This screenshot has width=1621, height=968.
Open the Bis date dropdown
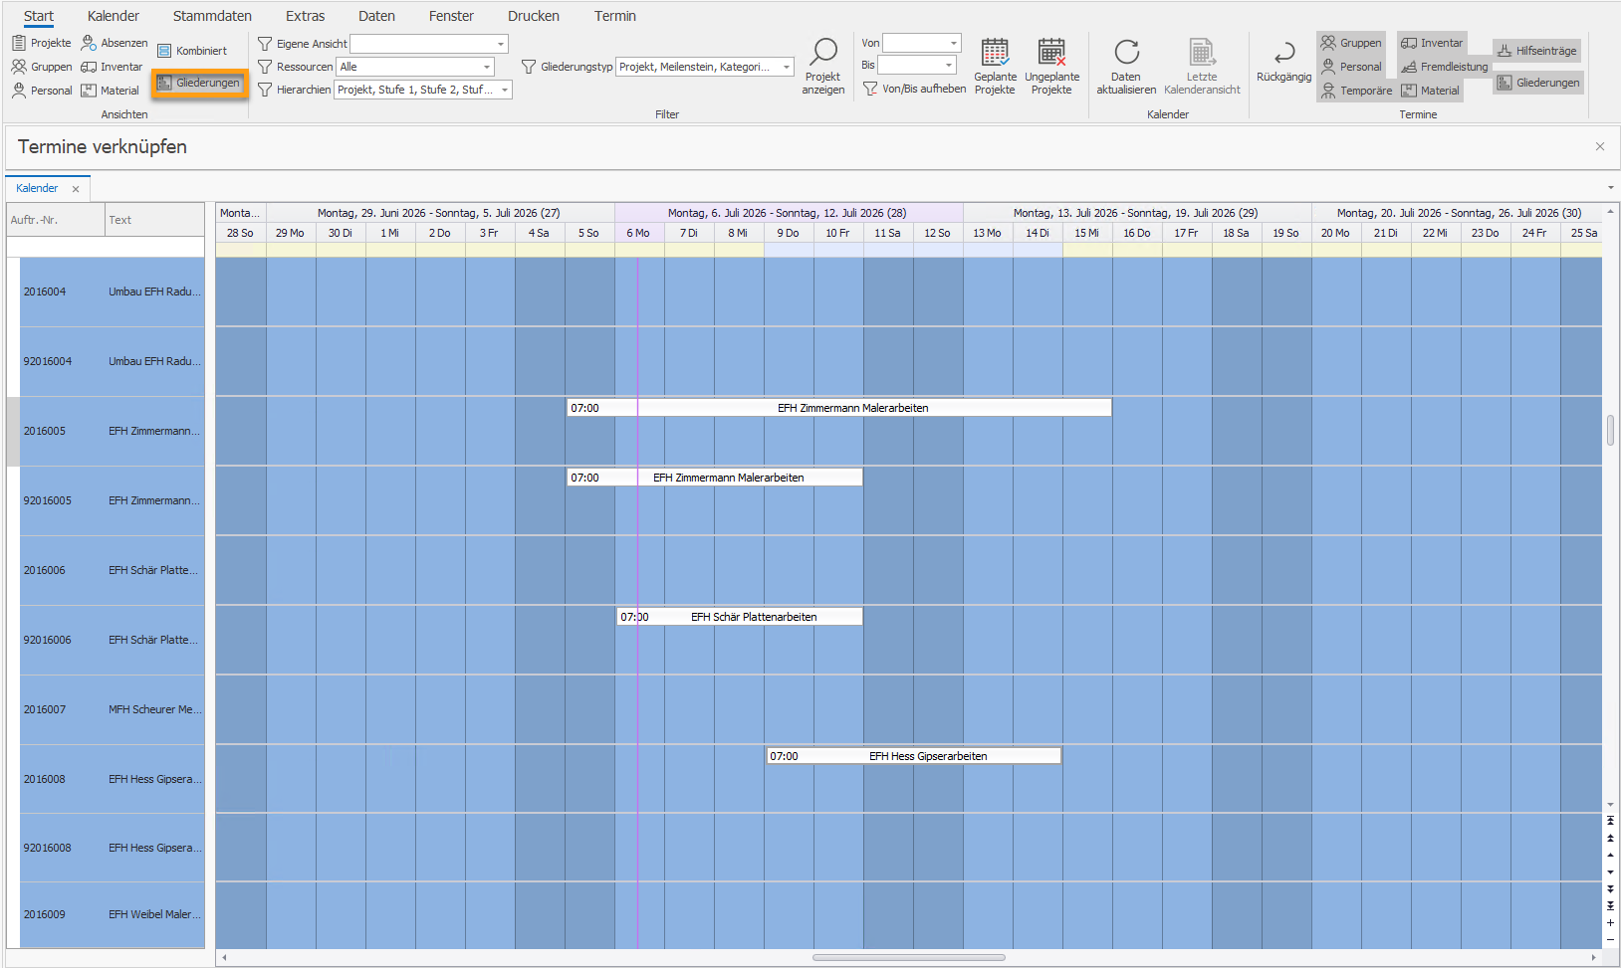948,65
